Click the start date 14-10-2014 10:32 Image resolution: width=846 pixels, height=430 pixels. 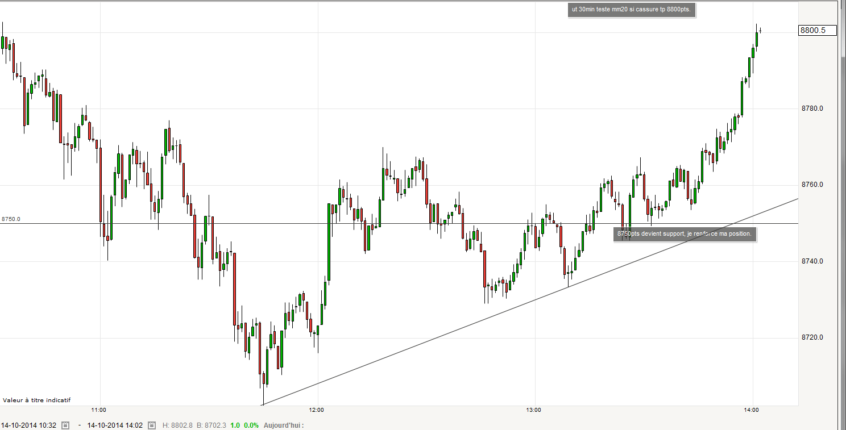click(28, 425)
